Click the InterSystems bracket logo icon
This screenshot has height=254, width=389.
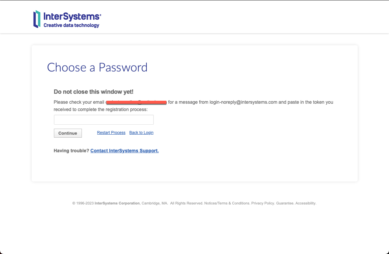[37, 19]
